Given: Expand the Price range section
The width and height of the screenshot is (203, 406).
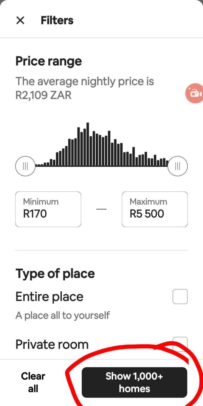Looking at the screenshot, I should click(x=48, y=61).
